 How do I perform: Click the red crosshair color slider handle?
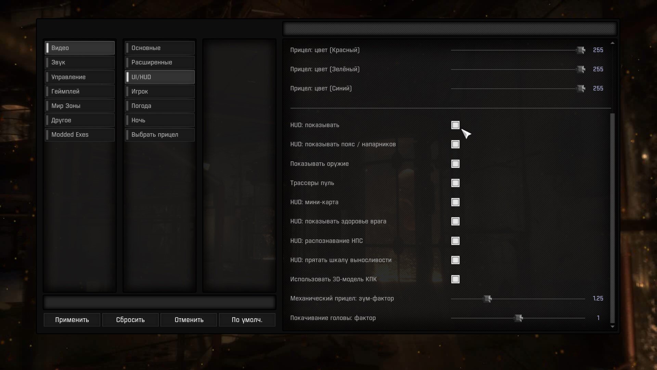coord(581,50)
